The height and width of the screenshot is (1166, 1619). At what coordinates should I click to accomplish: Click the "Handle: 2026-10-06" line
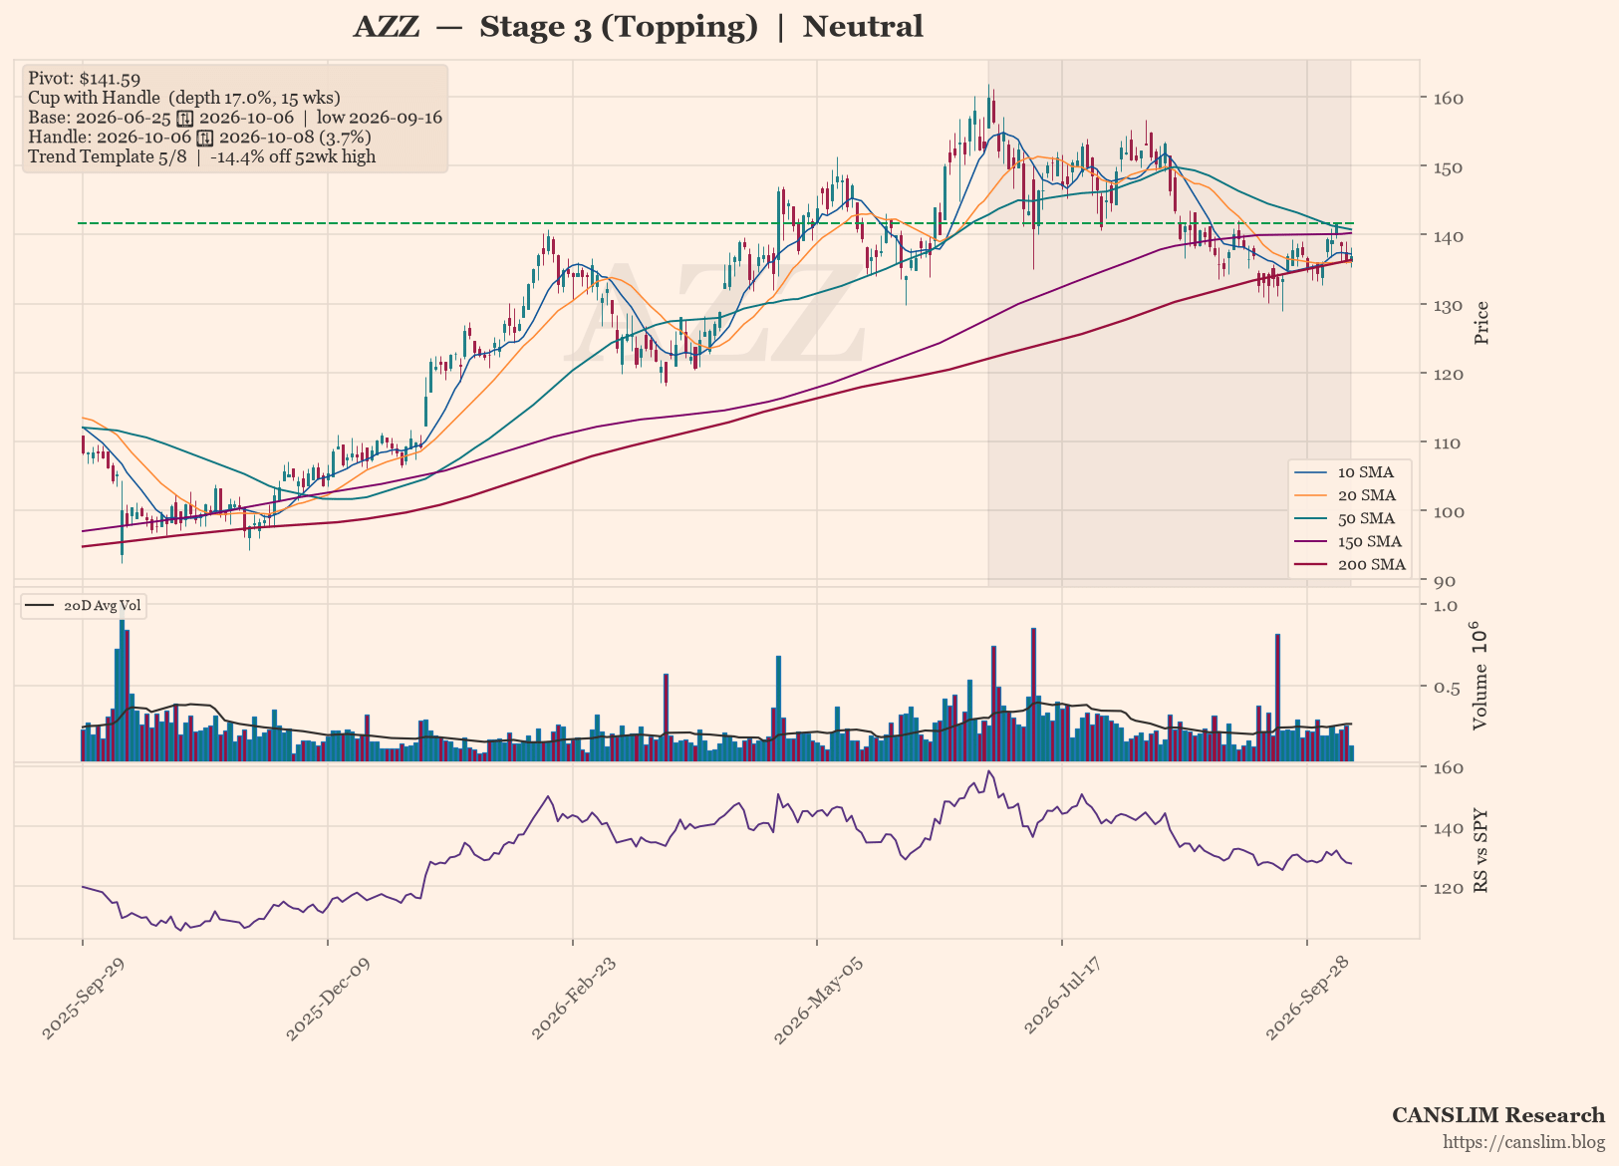click(199, 137)
